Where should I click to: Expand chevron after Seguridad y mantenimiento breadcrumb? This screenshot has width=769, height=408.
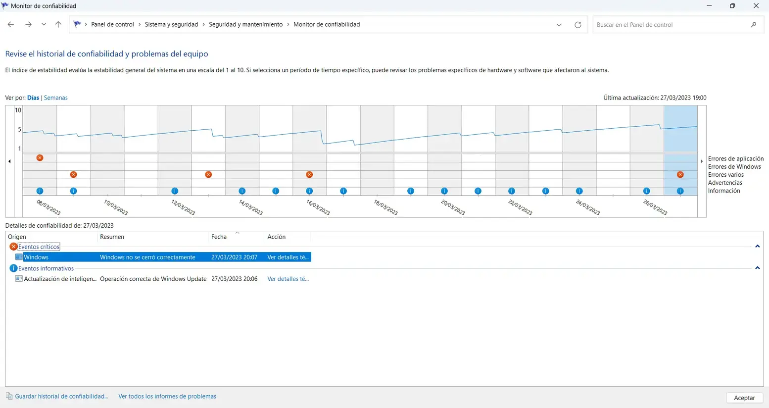coord(288,24)
